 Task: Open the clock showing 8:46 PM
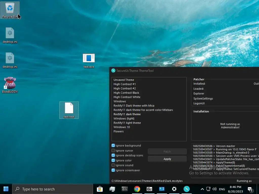[x=235, y=189]
